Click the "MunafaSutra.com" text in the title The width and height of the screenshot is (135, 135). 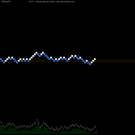point(67,2)
